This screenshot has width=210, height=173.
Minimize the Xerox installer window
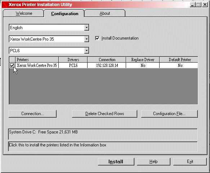[192, 5]
